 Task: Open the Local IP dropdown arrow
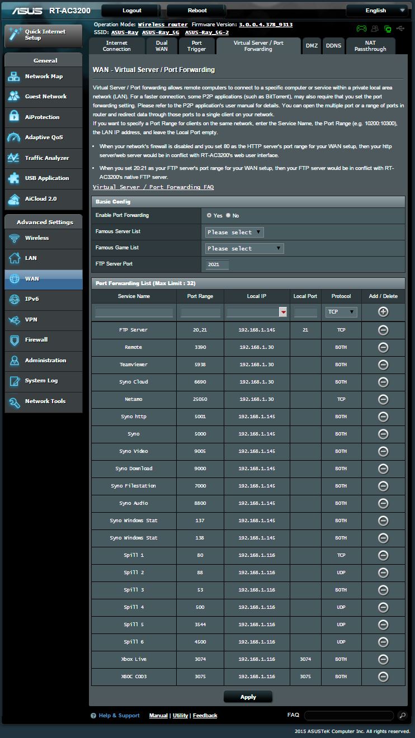click(284, 312)
